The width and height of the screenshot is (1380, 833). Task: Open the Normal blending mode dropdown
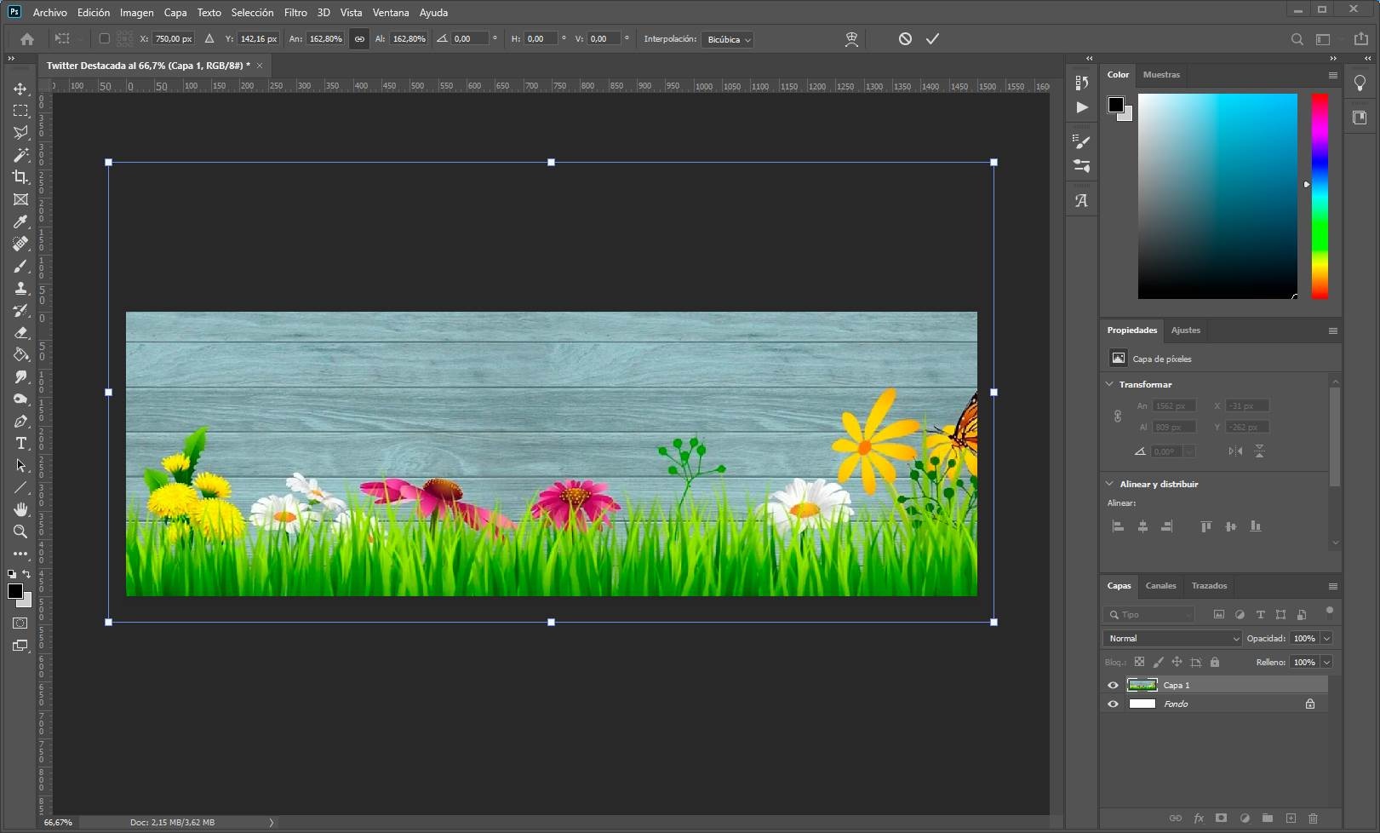coord(1172,638)
